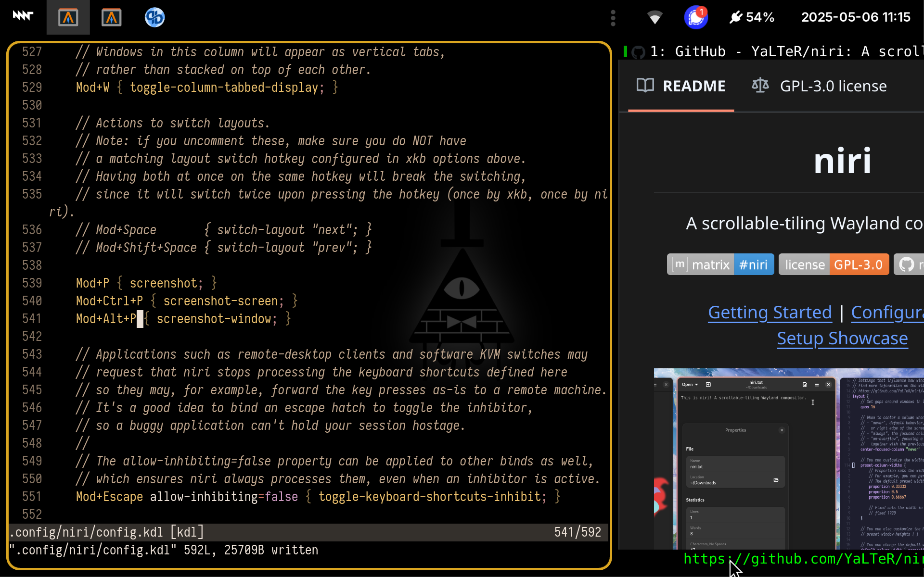This screenshot has height=577, width=924.
Task: Open the clock showing 2025-05-06 11:15
Action: 856,17
